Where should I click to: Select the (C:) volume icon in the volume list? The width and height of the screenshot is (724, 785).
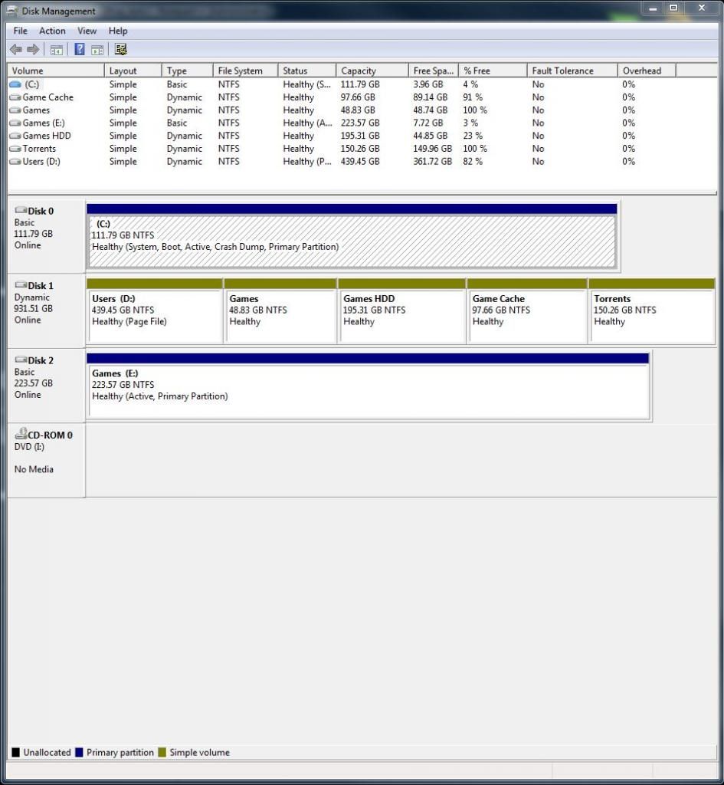click(15, 84)
